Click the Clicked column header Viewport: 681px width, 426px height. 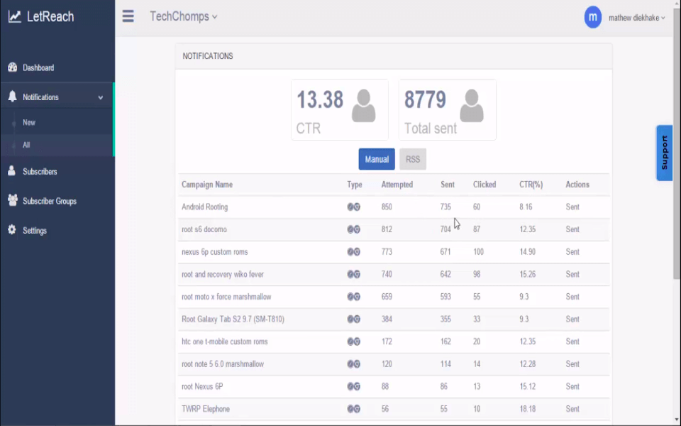(x=485, y=185)
